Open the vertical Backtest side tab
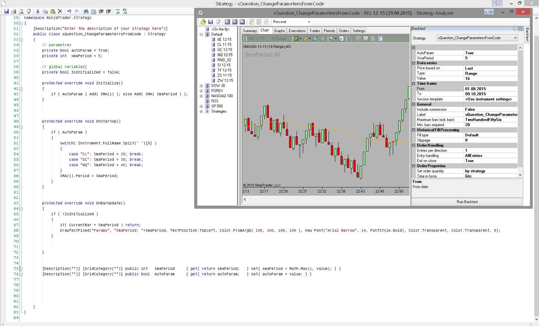Screen dimensions: 539x326 click(527, 34)
